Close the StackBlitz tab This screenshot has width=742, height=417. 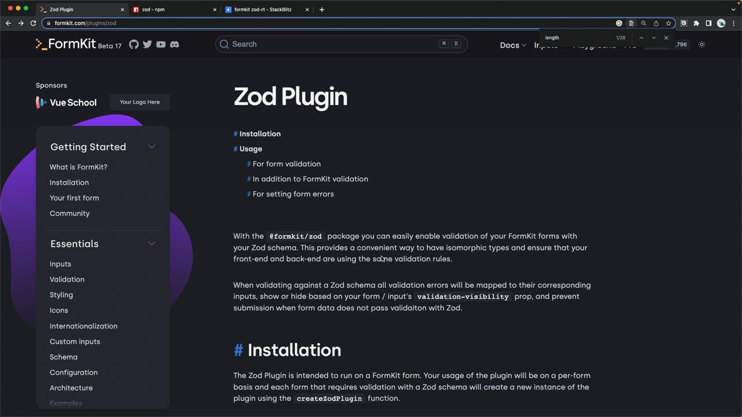[x=306, y=9]
